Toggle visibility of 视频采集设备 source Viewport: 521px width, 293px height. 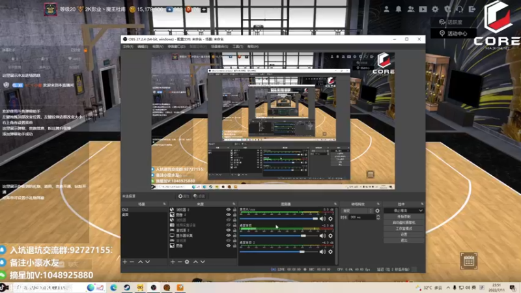coord(229,225)
